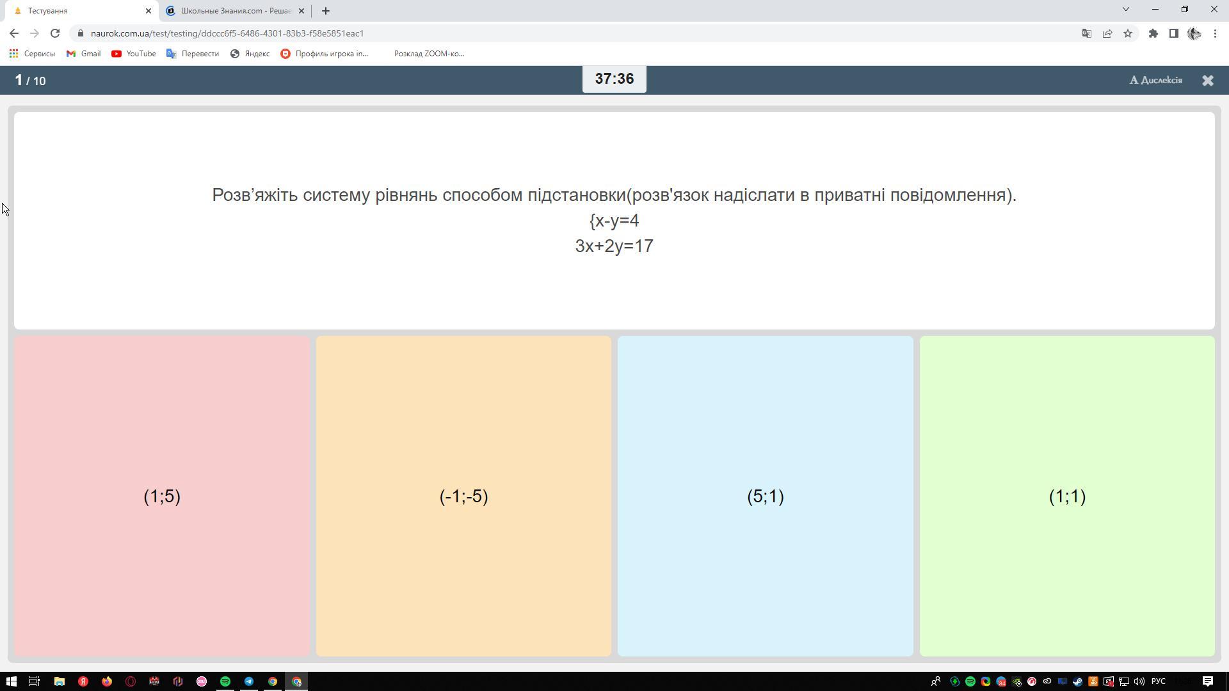Screen dimensions: 1229x691
Task: Share this page using the share icon
Action: [x=1107, y=33]
